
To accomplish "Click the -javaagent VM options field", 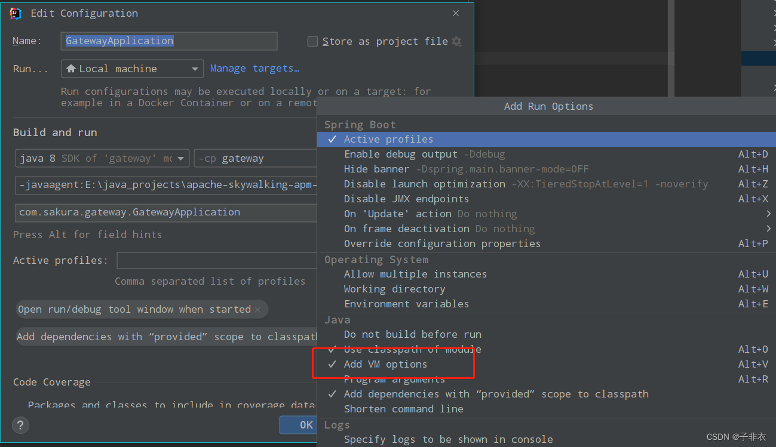I will [x=166, y=185].
